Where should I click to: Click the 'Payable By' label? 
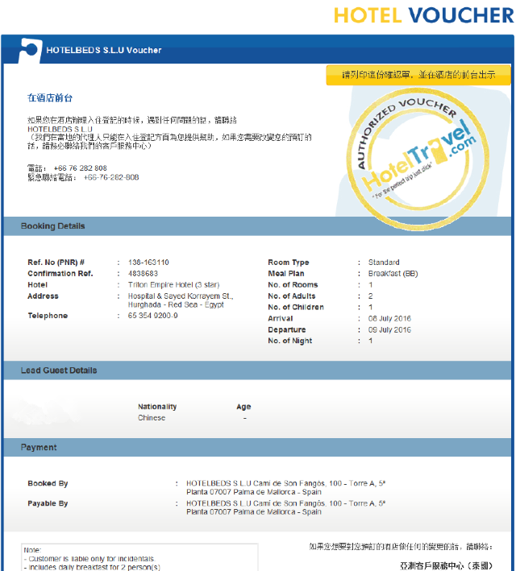pos(48,503)
